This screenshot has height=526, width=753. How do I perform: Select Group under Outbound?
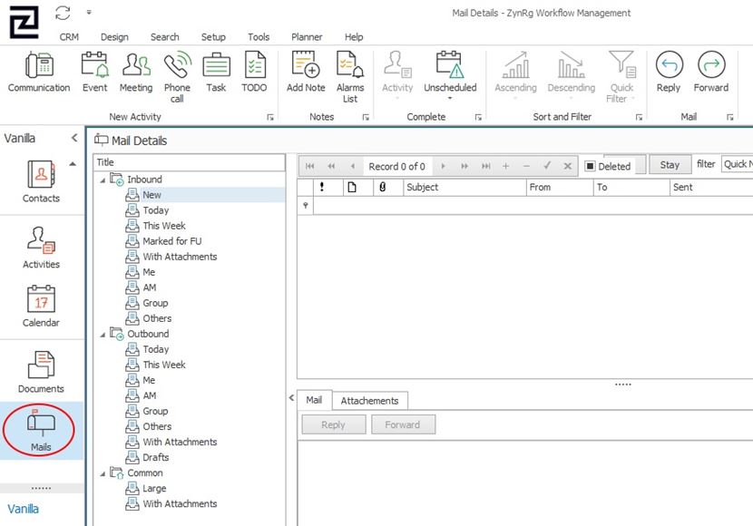(155, 411)
